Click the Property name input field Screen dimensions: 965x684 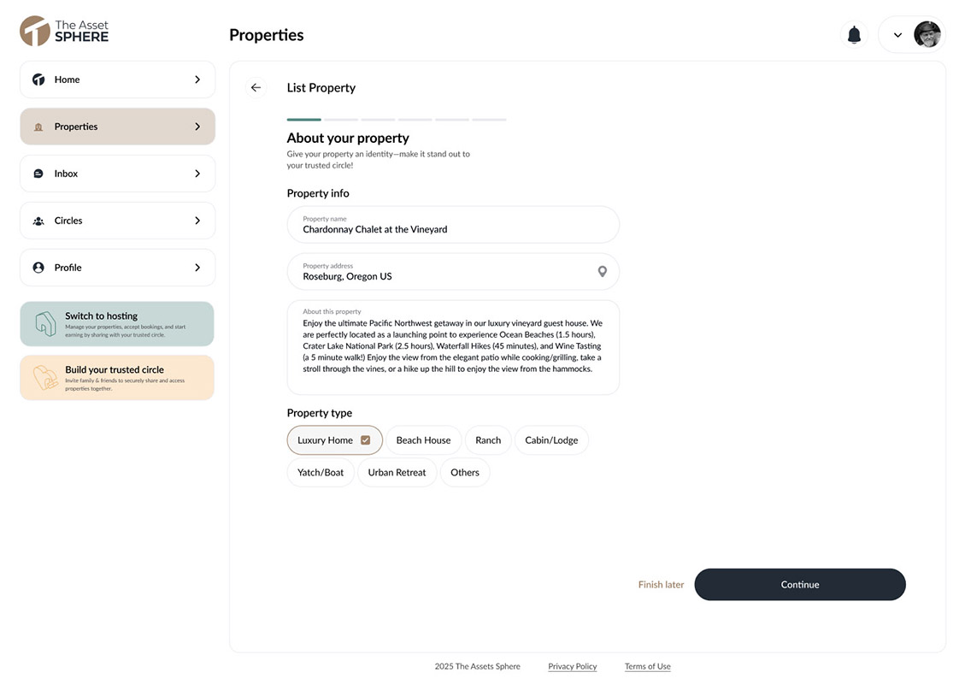pyautogui.click(x=453, y=225)
